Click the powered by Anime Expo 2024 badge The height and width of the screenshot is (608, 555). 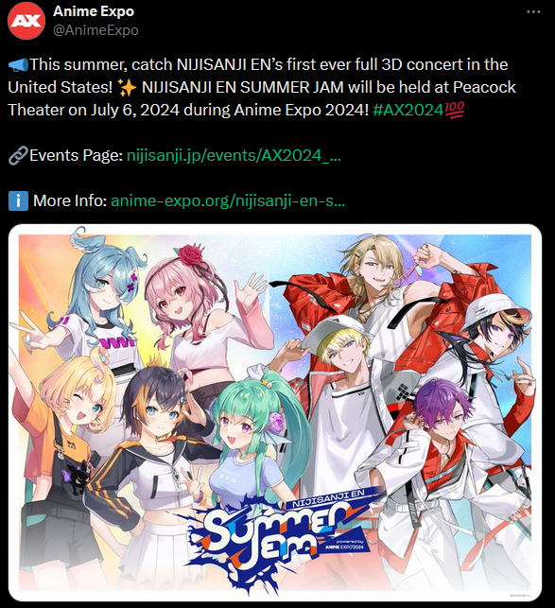[344, 545]
